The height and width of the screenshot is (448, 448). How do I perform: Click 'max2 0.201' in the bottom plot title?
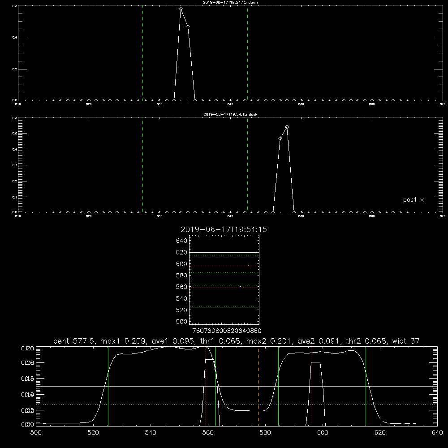click(268, 341)
